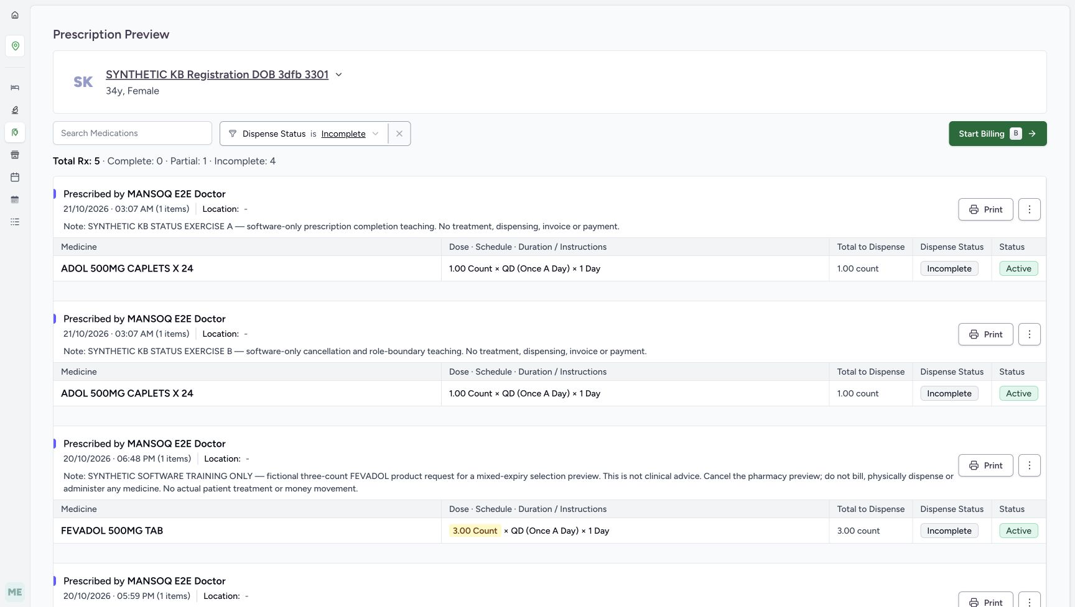
Task: Click the Dispense Status filter label
Action: (x=274, y=134)
